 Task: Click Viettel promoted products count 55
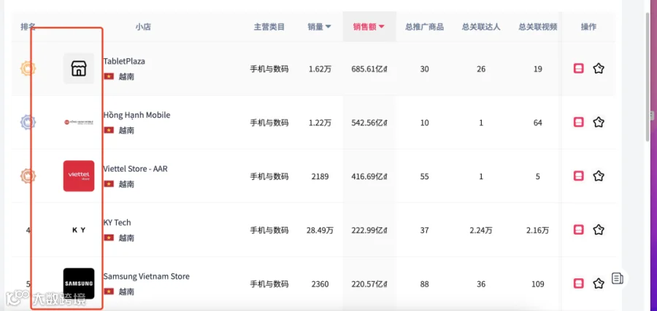(424, 176)
